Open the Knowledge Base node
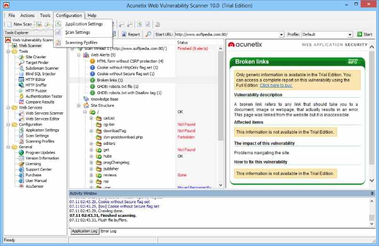Viewport: 379px width, 246px height. click(x=104, y=99)
